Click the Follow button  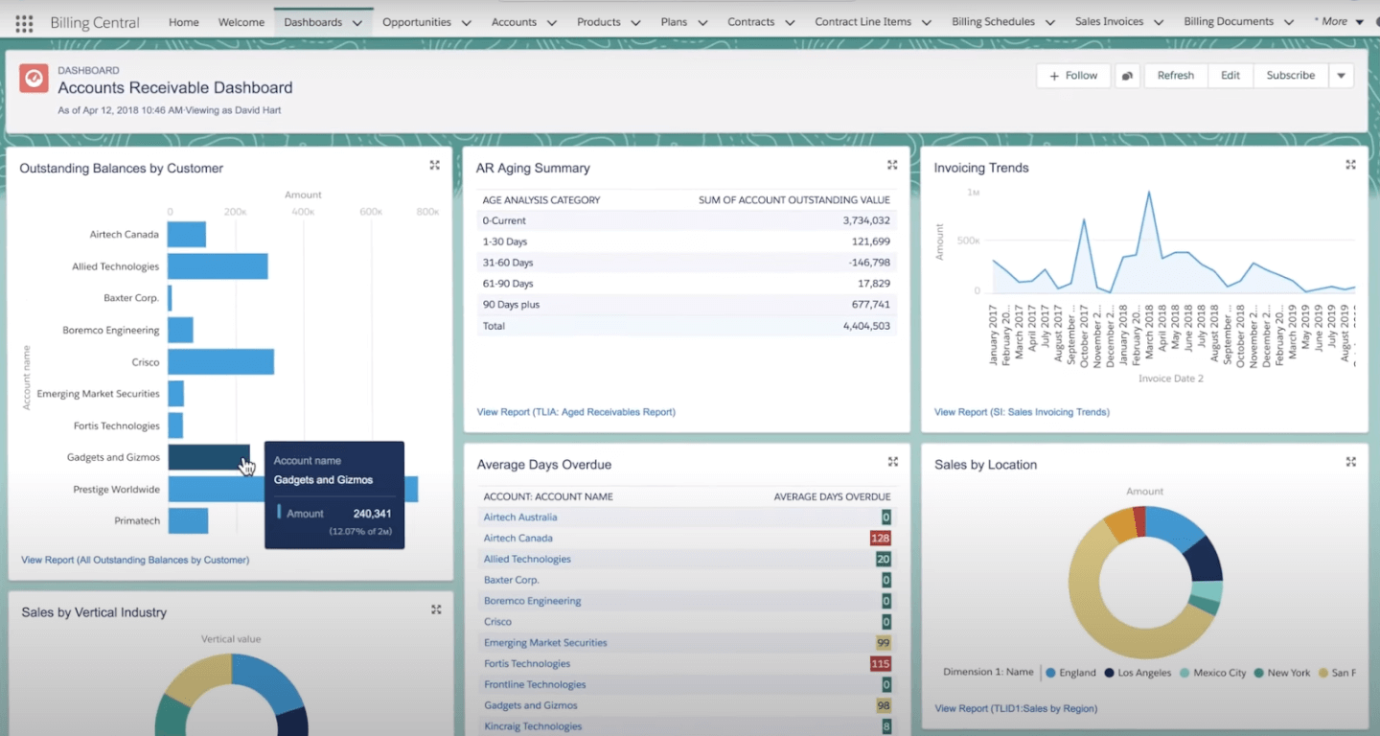pos(1073,76)
